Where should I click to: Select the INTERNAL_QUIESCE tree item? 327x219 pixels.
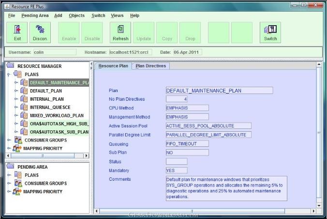coord(50,107)
